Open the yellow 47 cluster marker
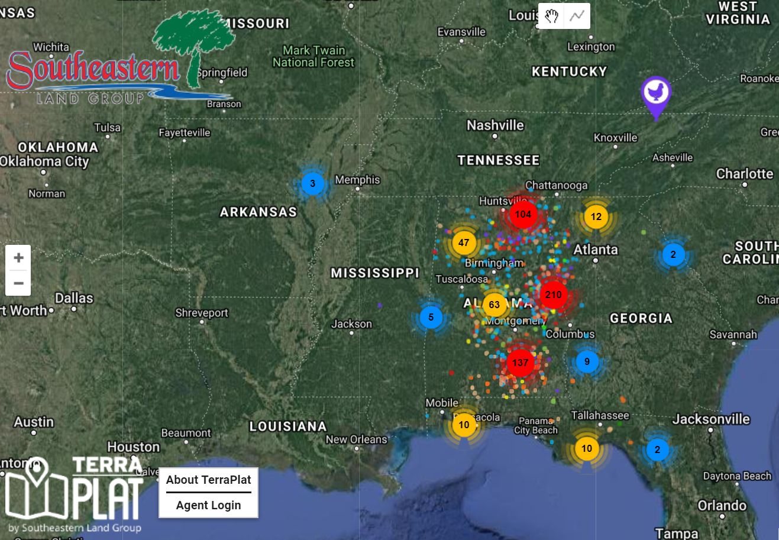The image size is (779, 540). (464, 242)
